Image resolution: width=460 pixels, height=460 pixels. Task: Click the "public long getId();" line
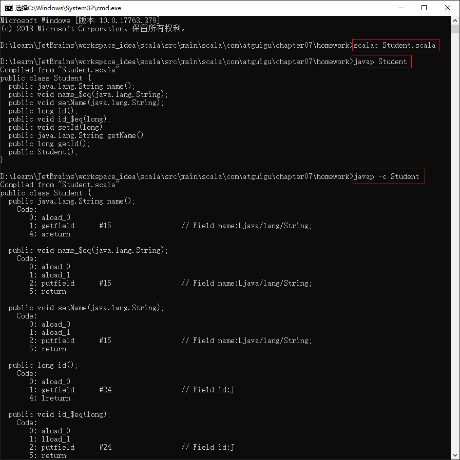coord(49,144)
